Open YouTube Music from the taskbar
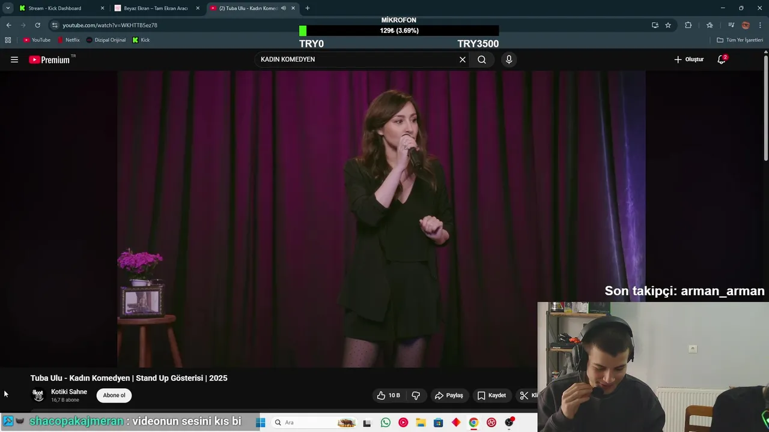 [x=403, y=422]
